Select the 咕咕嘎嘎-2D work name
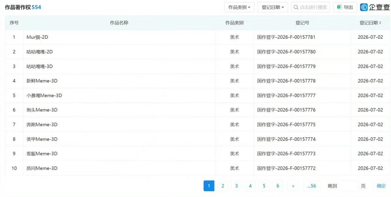The image size is (391, 197). [x=39, y=52]
